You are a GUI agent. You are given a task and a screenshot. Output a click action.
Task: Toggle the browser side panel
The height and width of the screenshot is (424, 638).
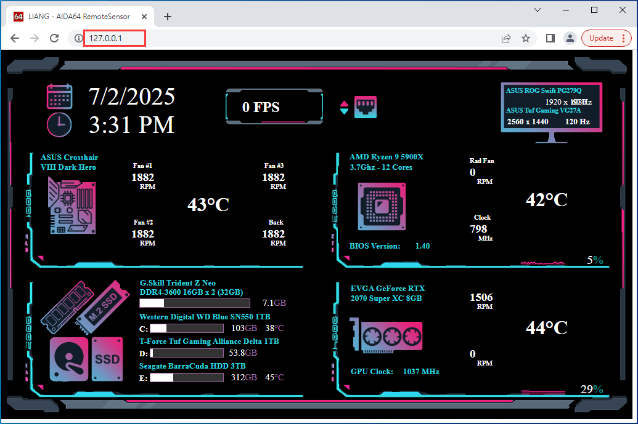coord(550,38)
